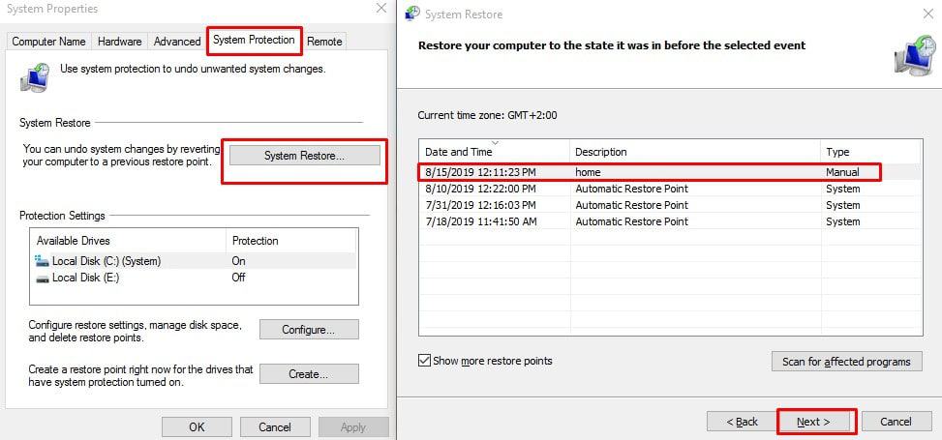
Task: Click Next in System Restore wizard
Action: [815, 422]
